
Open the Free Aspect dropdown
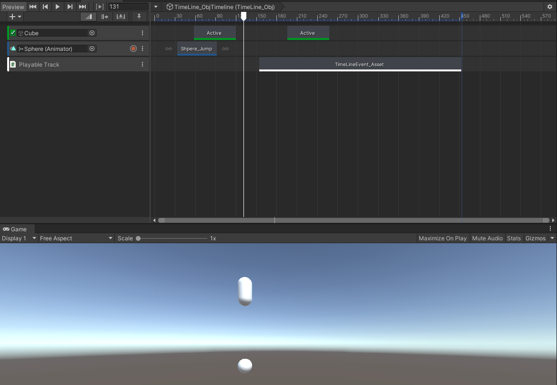76,238
